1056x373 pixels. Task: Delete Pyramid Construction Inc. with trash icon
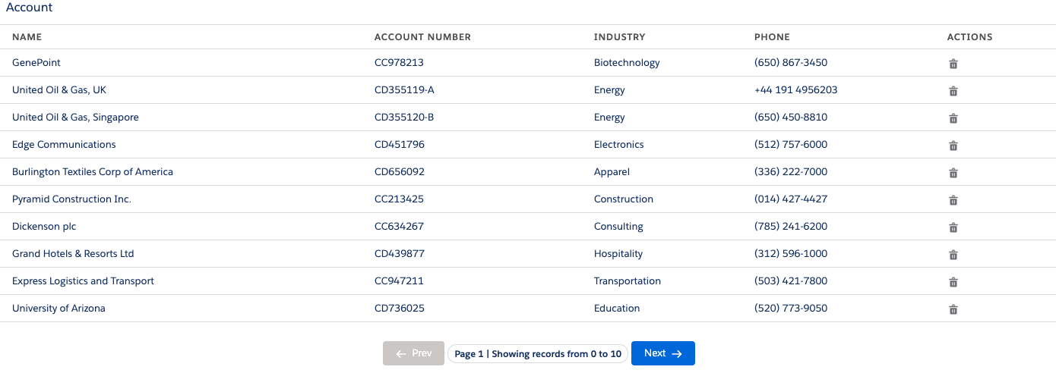point(953,200)
